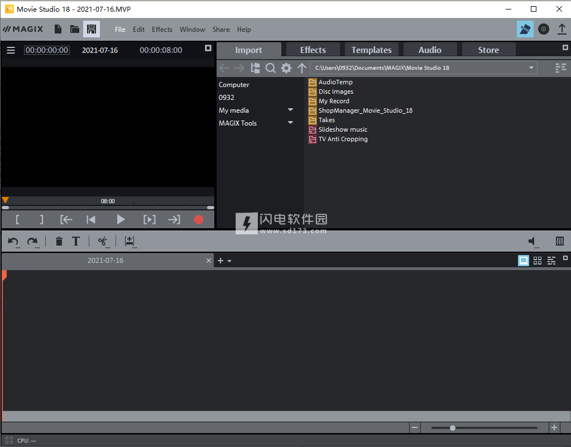Switch to the Effects tab in media pool
The image size is (571, 447).
[x=313, y=50]
